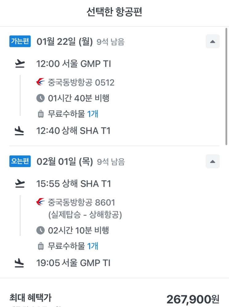Click the landing plane icon at 19:05 서울 GMP
This screenshot has height=307, width=229.
19,263
